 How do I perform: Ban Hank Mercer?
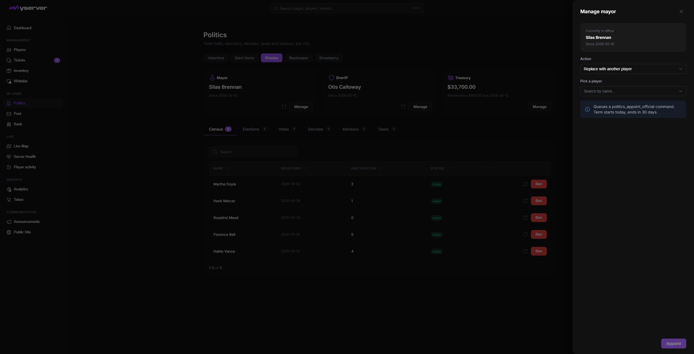point(539,201)
